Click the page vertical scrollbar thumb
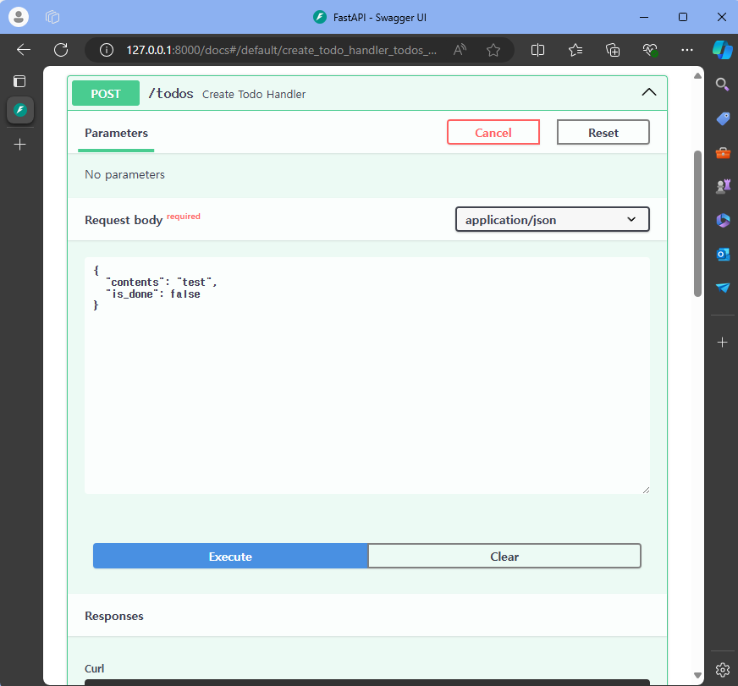 (697, 223)
